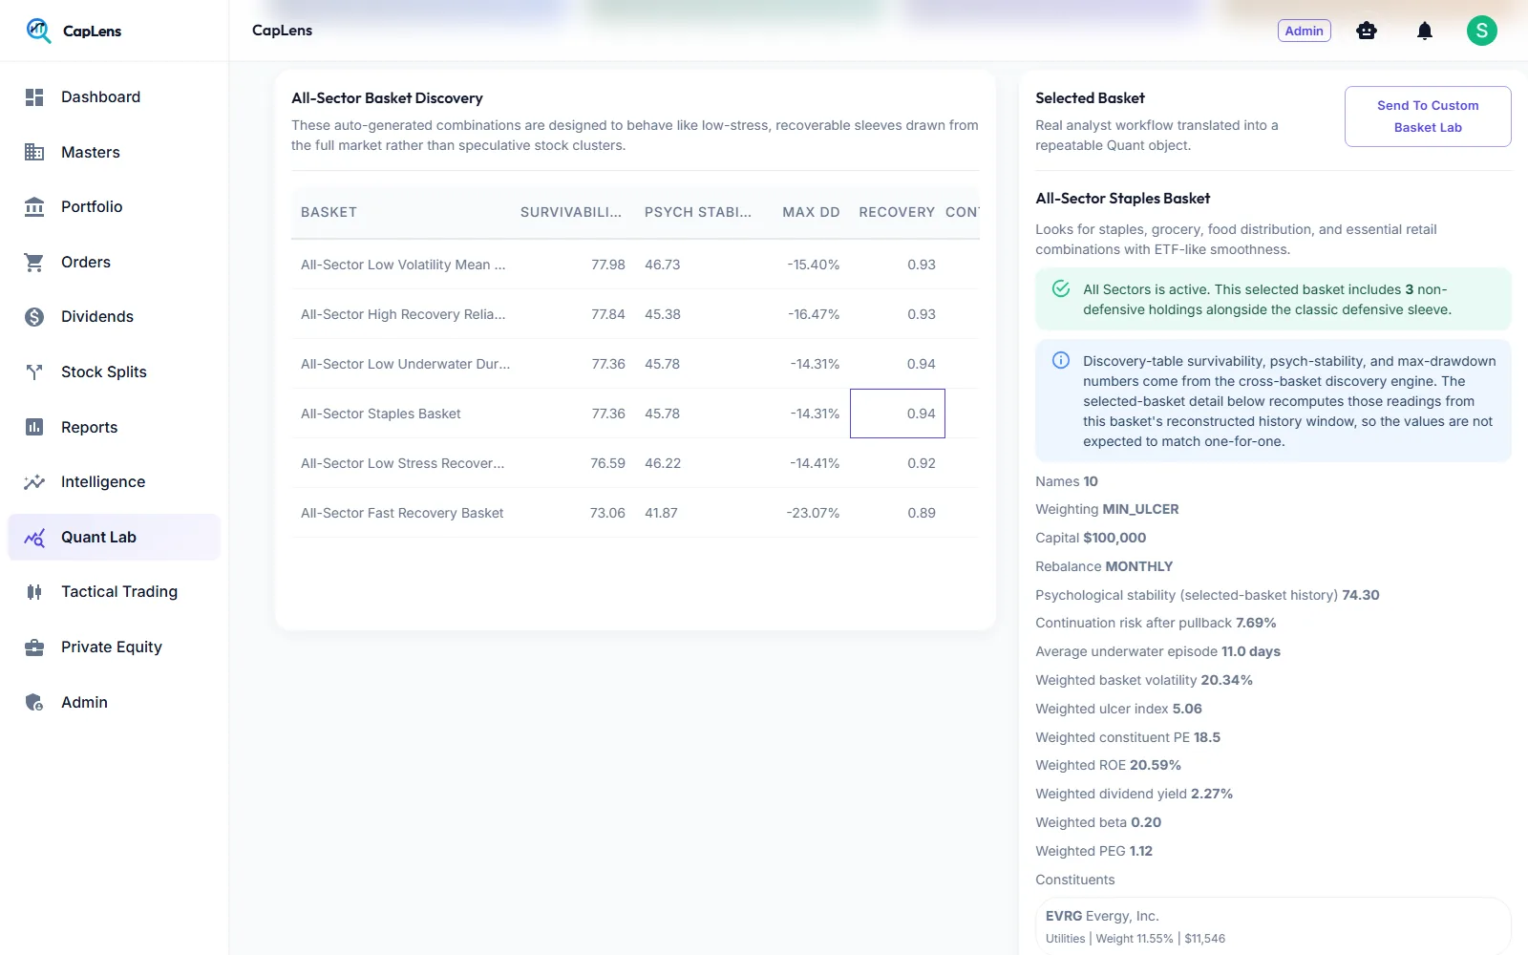Viewport: 1528px width, 955px height.
Task: Click the blue info circle icon
Action: click(1061, 360)
